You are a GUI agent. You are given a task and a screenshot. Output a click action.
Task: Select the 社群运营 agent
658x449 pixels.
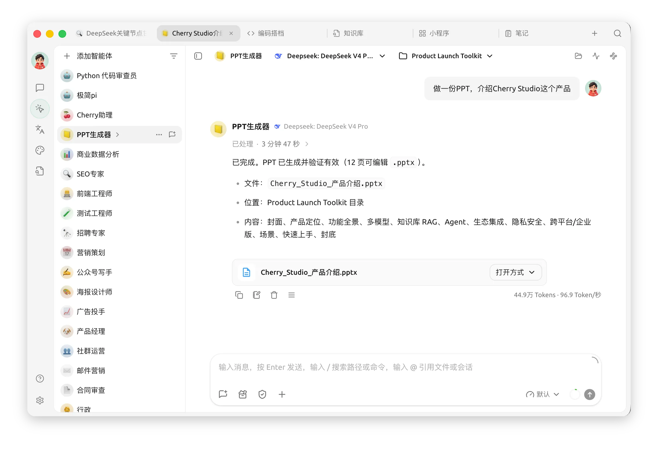pos(119,351)
